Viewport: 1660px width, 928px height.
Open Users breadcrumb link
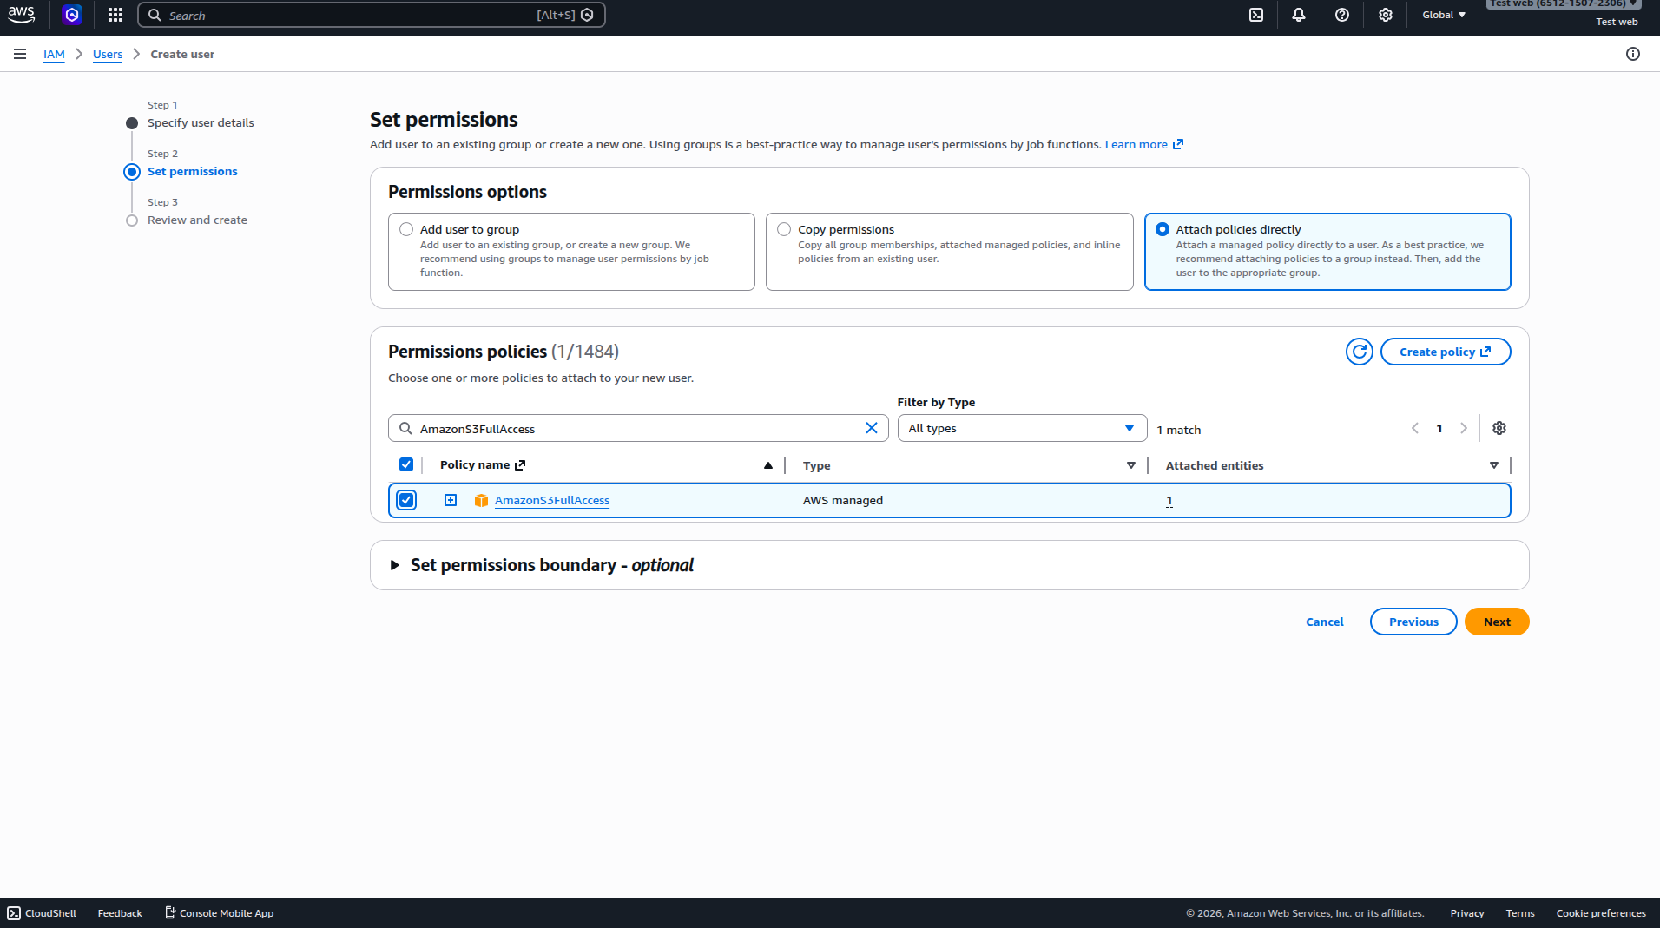(x=108, y=54)
